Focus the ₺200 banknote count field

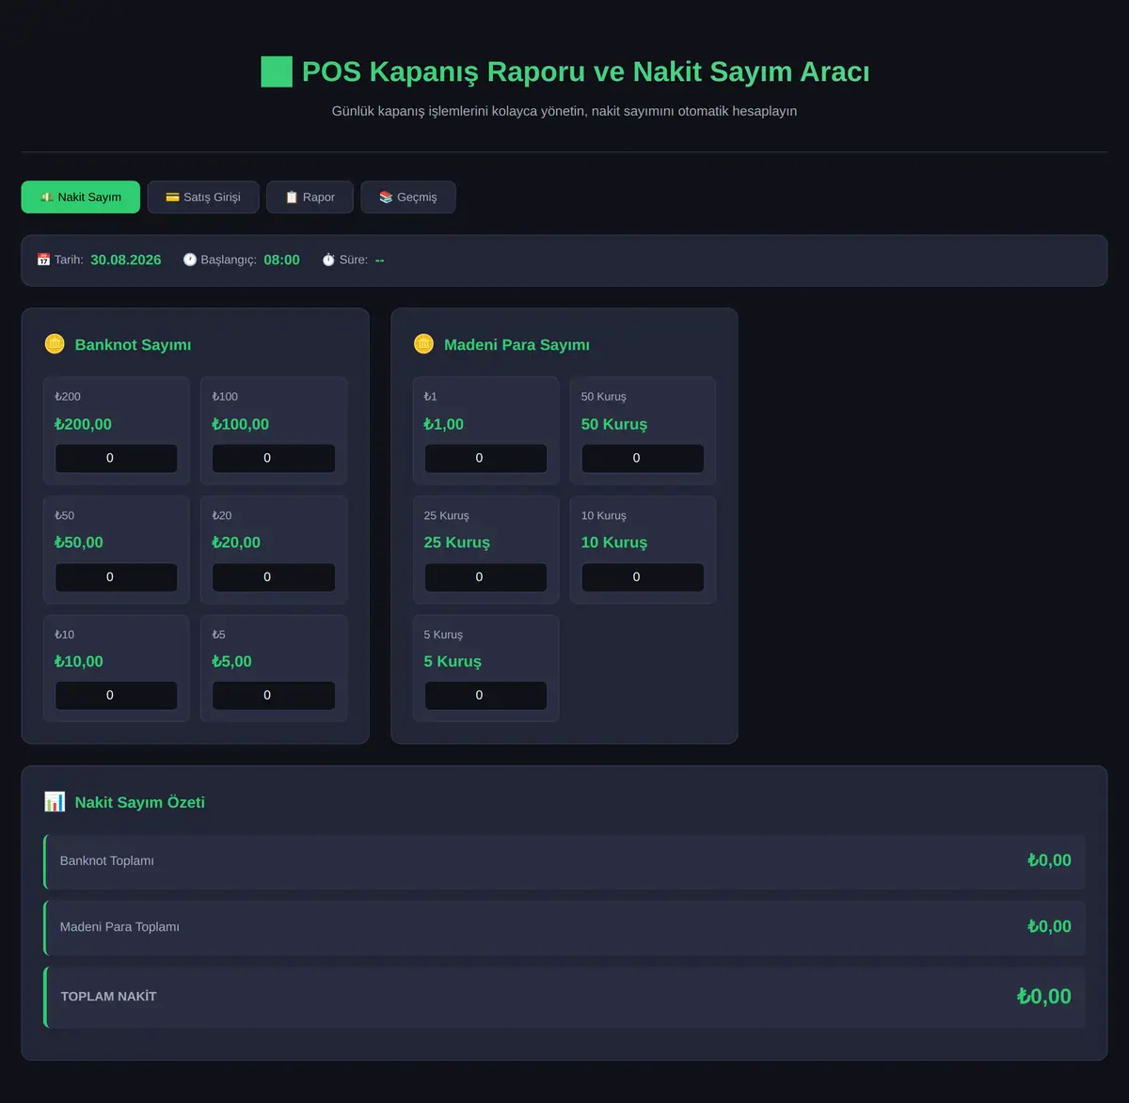point(117,458)
